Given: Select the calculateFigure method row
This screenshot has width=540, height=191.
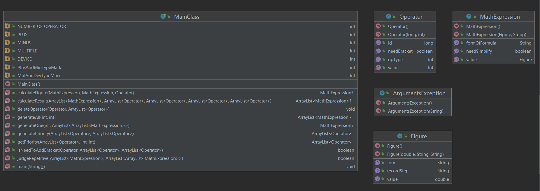Looking at the screenshot, I should [x=76, y=93].
